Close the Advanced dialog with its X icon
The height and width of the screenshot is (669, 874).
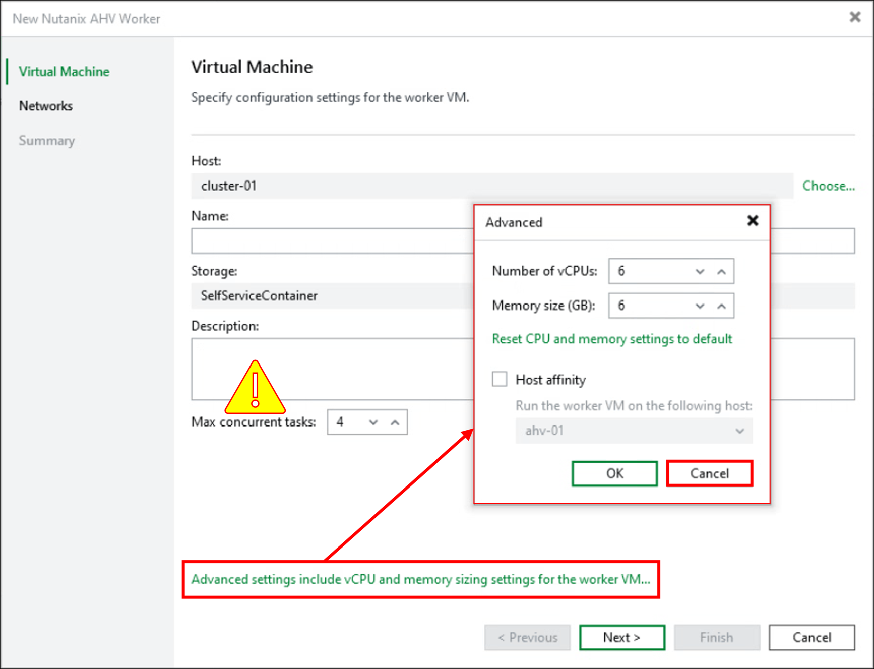(753, 221)
